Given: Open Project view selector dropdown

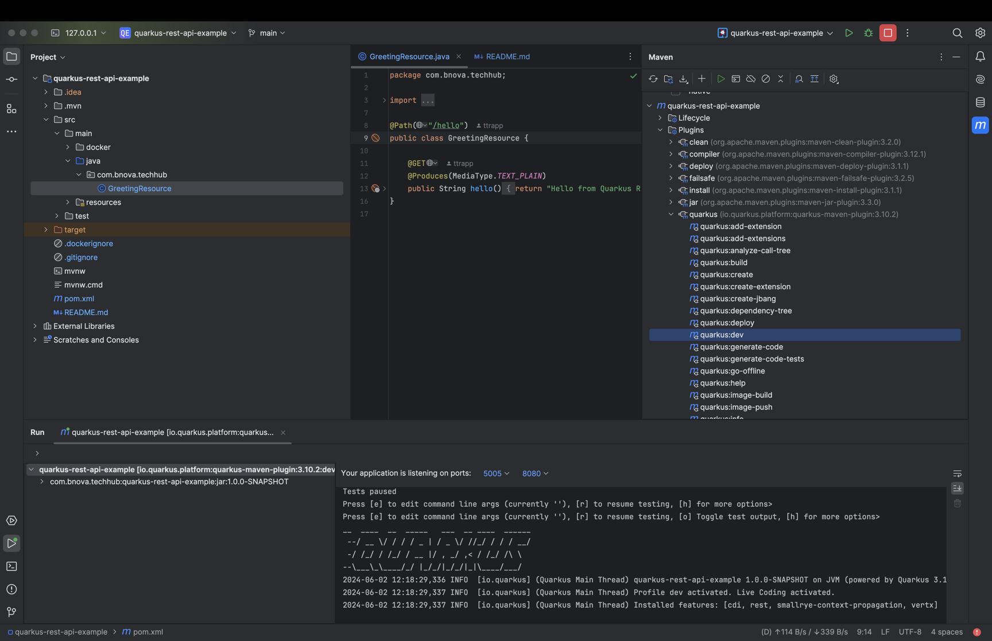Looking at the screenshot, I should pos(48,57).
